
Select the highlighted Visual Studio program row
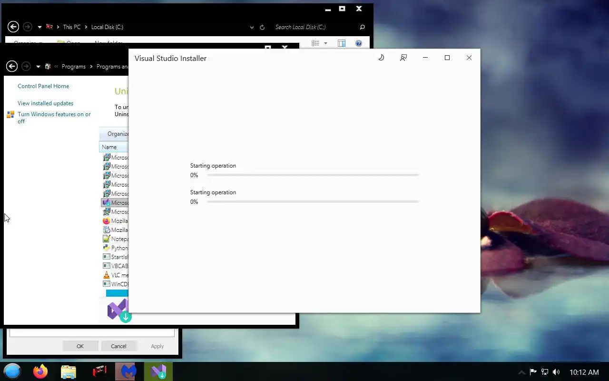tap(115, 203)
